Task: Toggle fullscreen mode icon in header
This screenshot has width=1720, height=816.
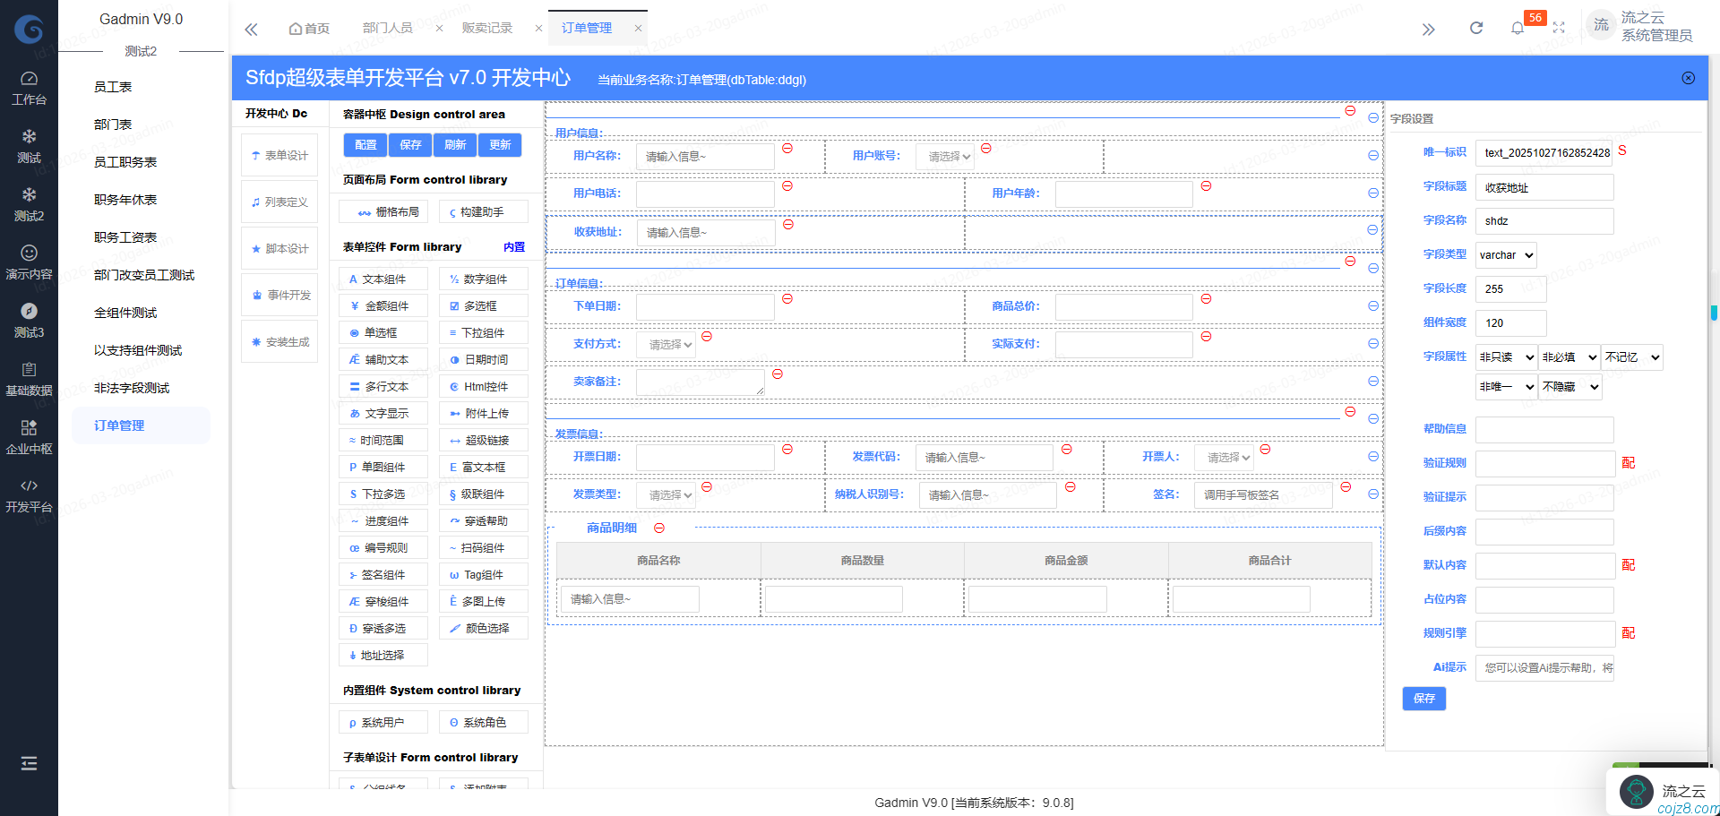Action: click(1559, 28)
